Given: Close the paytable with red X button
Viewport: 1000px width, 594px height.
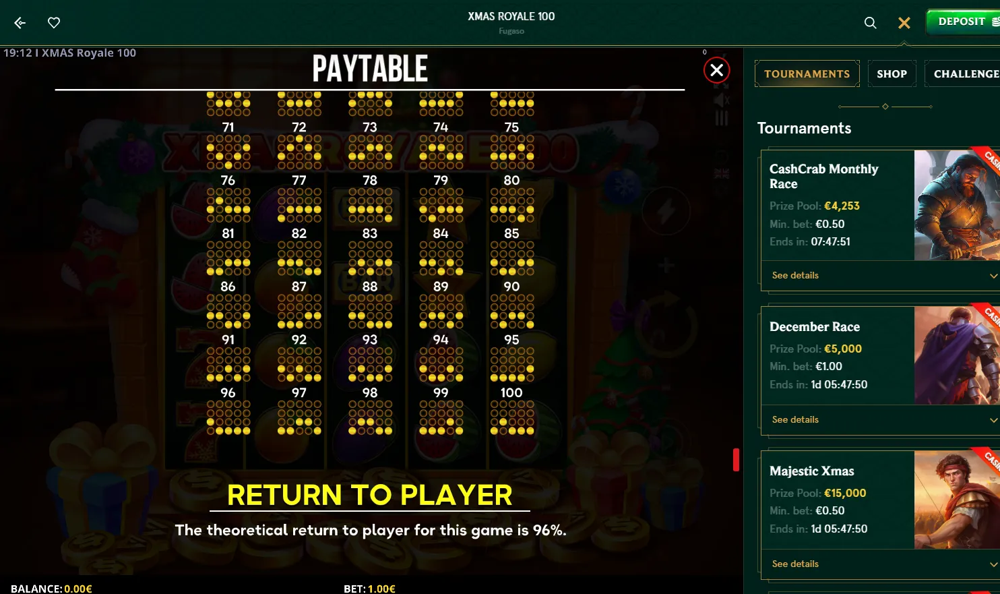Looking at the screenshot, I should click(x=717, y=70).
